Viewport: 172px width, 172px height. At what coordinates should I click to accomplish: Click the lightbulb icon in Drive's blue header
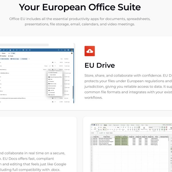coord(30,50)
